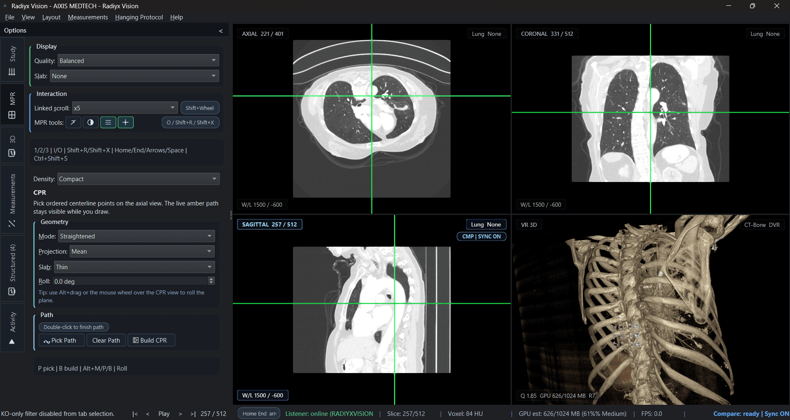Screen dimensions: 790x420
Task: Click the 3D bone volume rendering view
Action: tap(651, 310)
